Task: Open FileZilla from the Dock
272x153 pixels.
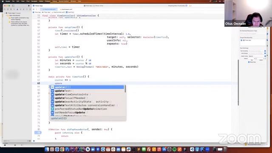Action: pyautogui.click(x=149, y=149)
